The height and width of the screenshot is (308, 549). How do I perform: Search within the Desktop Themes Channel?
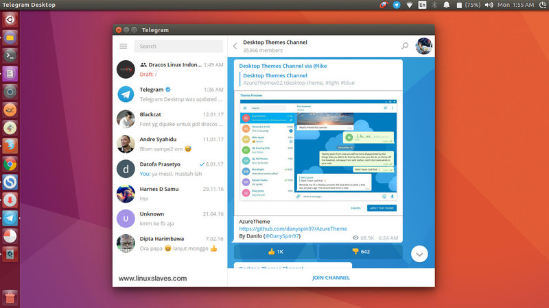405,46
